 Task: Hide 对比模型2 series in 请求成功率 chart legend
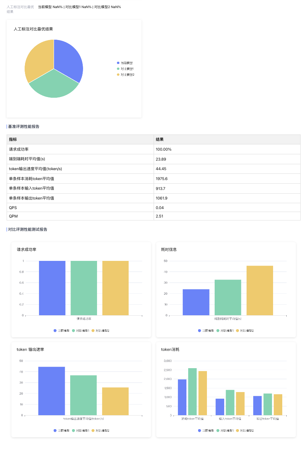click(100, 331)
